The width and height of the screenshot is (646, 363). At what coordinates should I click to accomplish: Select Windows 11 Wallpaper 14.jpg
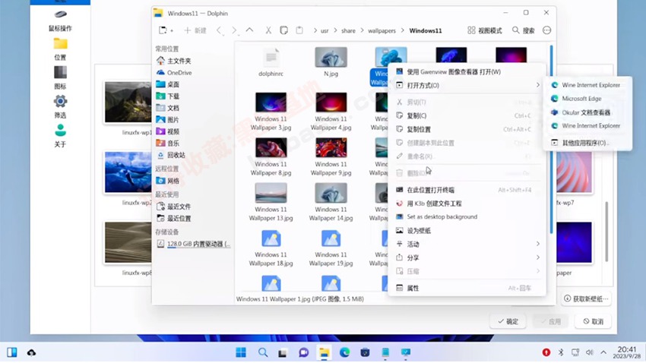[x=331, y=202]
